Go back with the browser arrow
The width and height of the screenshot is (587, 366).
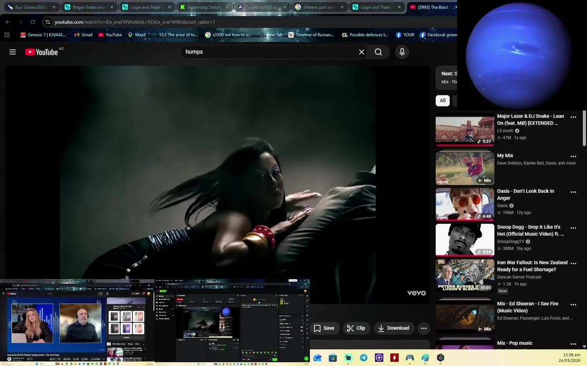[x=8, y=22]
